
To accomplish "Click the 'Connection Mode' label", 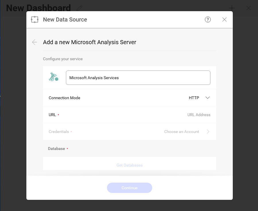I will 64,98.
